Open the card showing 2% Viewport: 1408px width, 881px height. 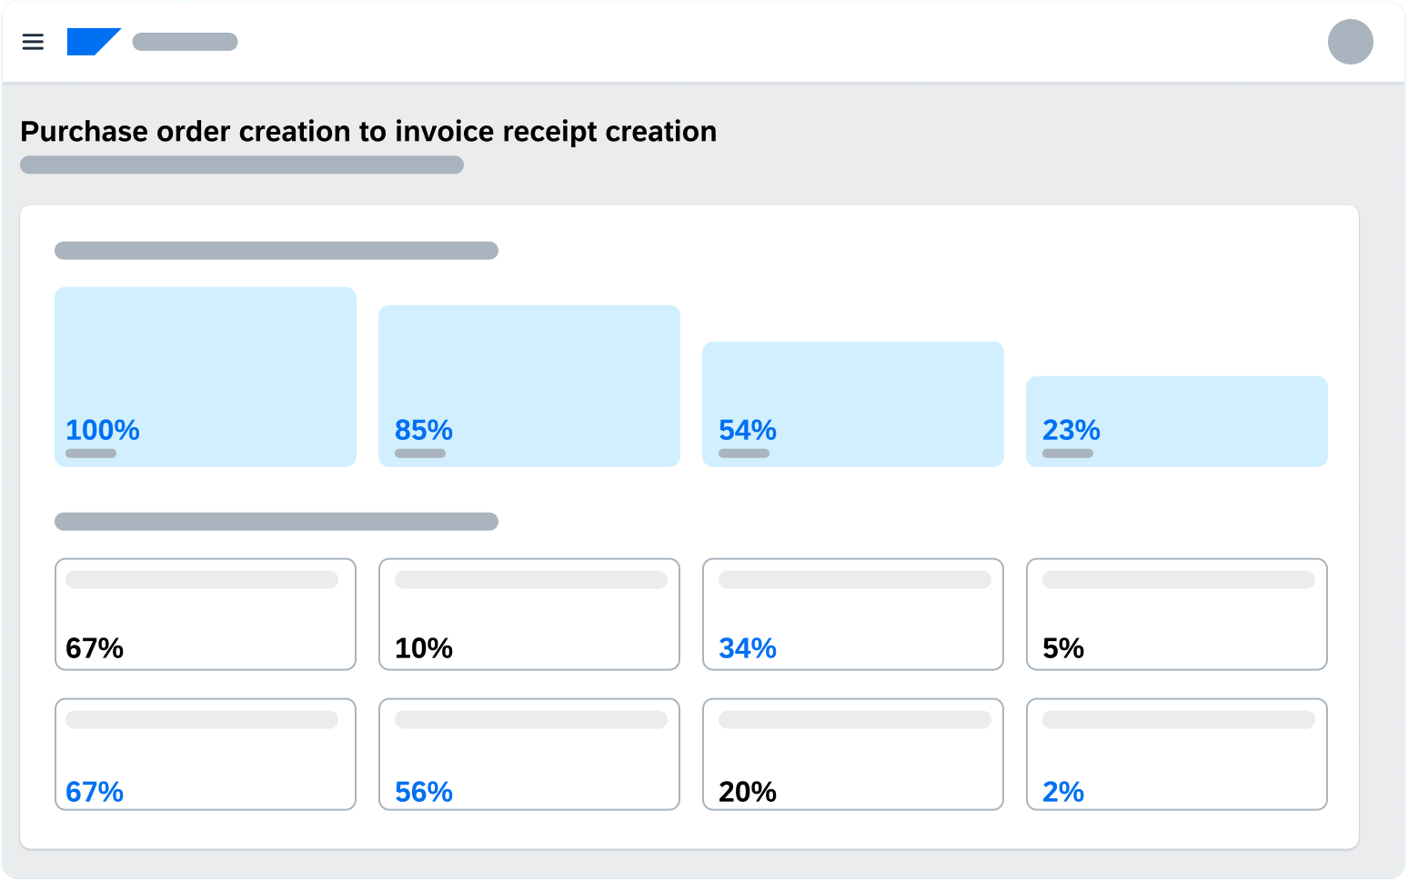tap(1176, 755)
